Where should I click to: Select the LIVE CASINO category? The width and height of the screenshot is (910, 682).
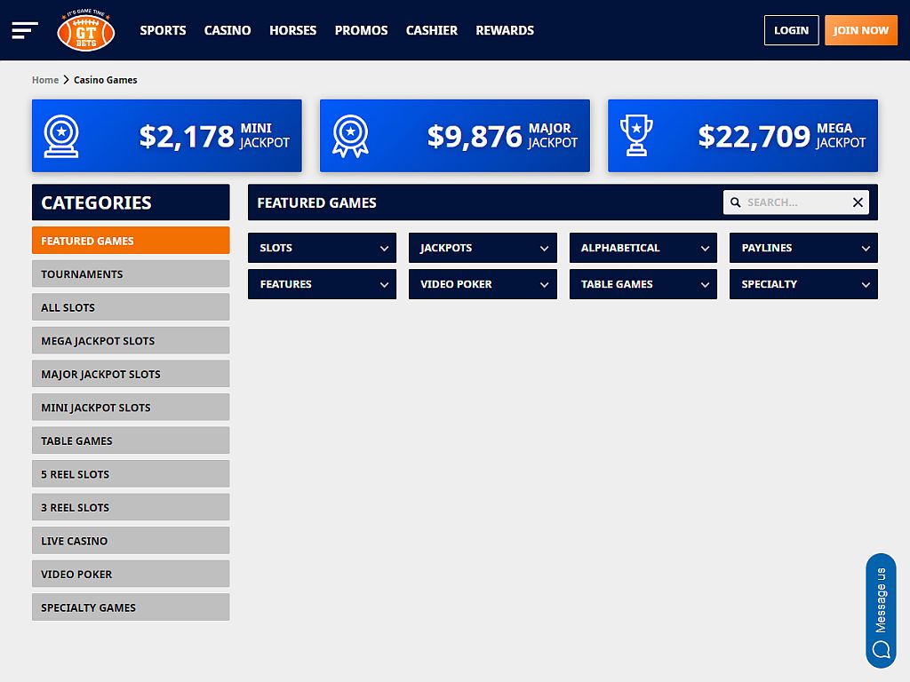pyautogui.click(x=131, y=540)
